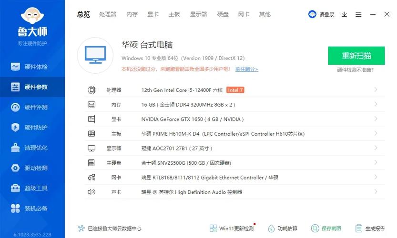Screen dimensions: 397x238
Task: Select text 12th Gen Intel Core i5-12400F
Action: point(176,90)
